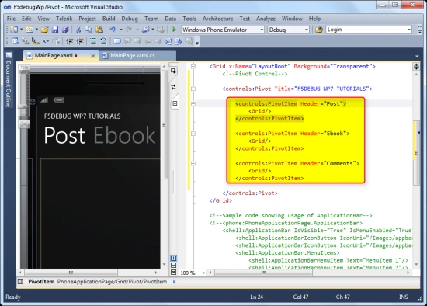Open the Undo history dropdown arrow
Viewport: 427px width, 306px height.
click(x=121, y=30)
